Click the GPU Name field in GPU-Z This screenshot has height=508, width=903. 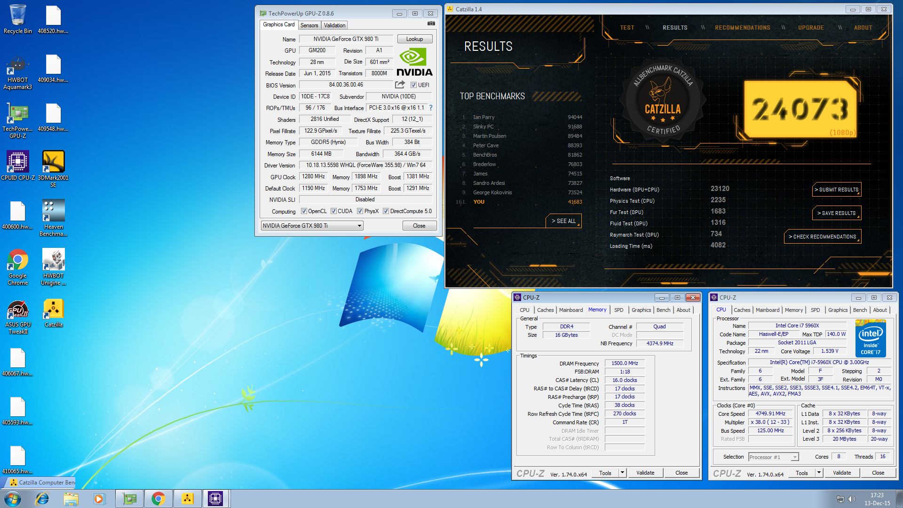pos(346,39)
